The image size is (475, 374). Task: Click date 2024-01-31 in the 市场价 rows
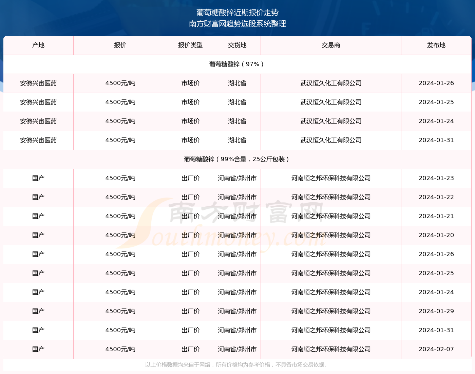(x=436, y=140)
